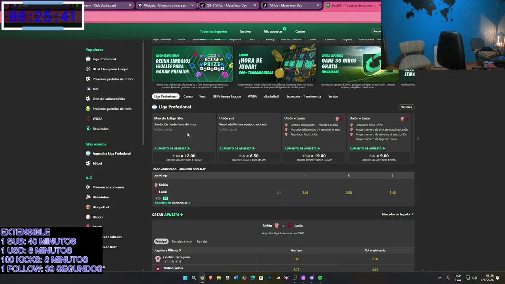Show hidden system tray icons

(440, 278)
